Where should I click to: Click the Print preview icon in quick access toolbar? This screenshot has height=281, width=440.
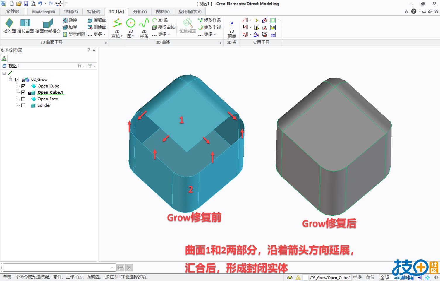[x=33, y=4]
